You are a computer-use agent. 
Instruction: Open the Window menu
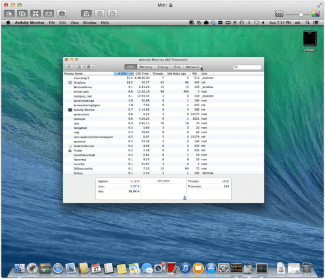90,23
